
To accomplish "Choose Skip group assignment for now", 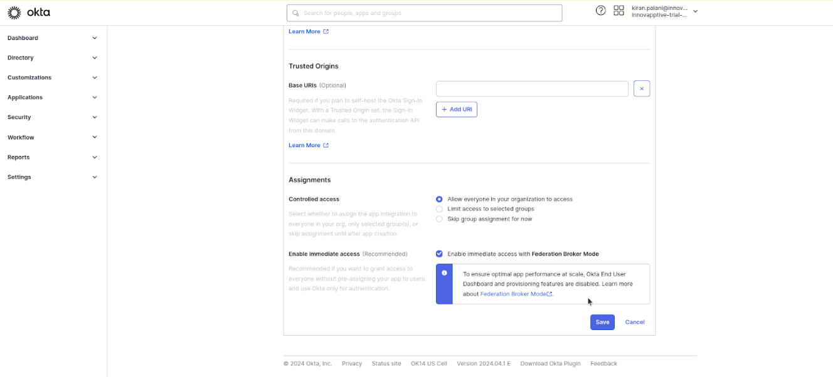I will (x=439, y=219).
